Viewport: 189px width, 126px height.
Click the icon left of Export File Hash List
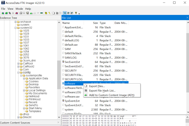point(86,90)
